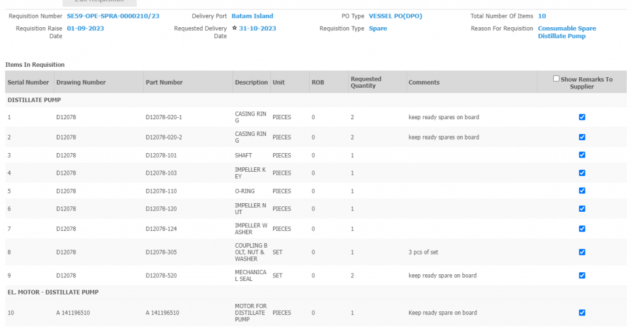Click the Spare requisition type value
633x331 pixels.
378,28
